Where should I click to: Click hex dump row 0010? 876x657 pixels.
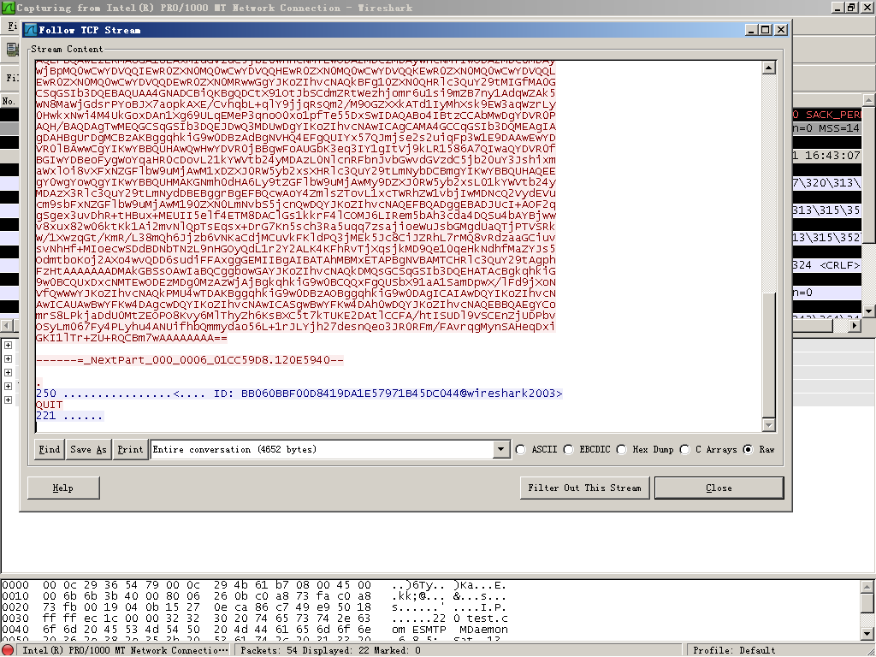[254, 596]
